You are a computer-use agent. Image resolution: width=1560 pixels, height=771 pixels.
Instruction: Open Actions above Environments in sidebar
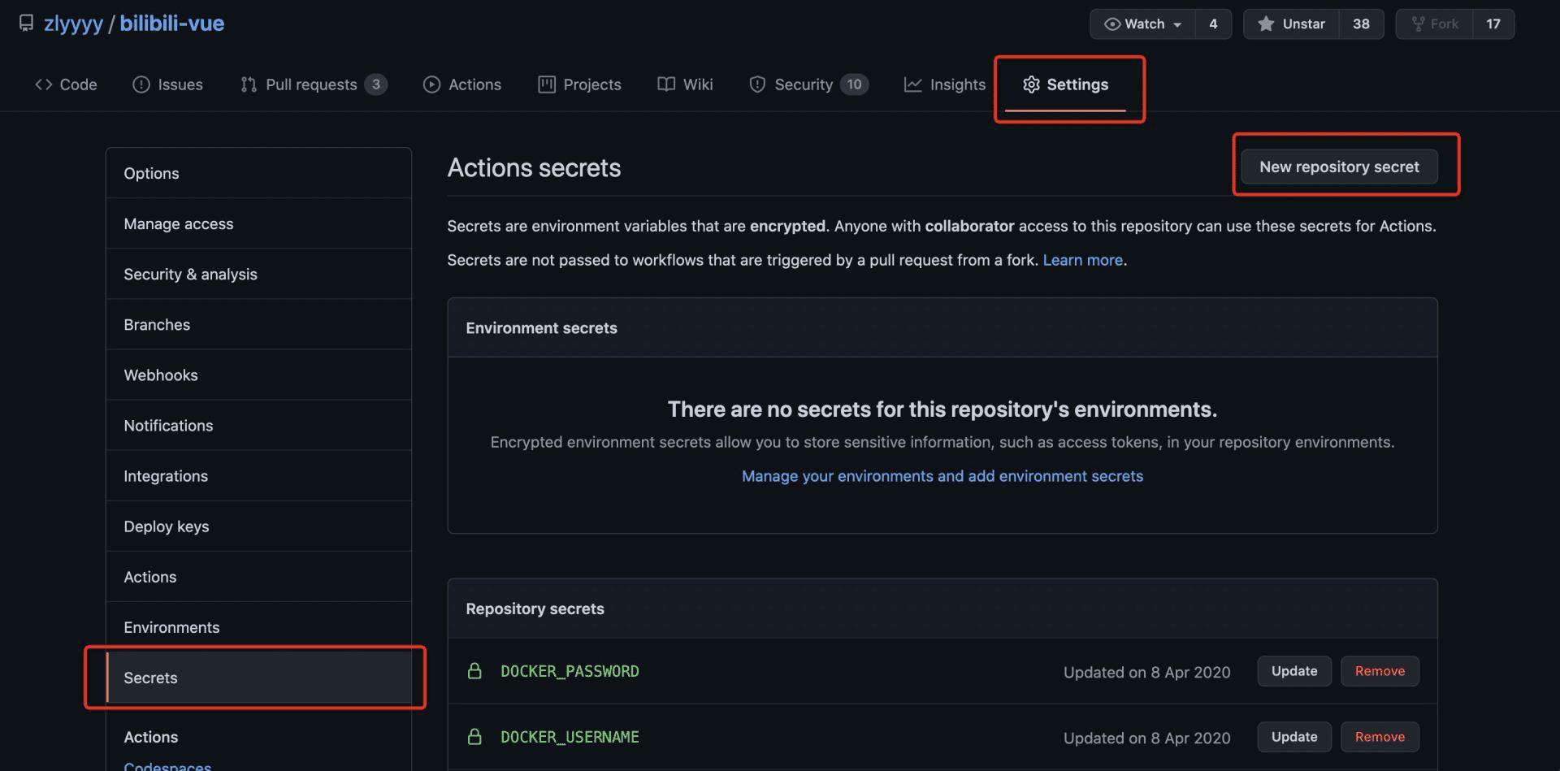tap(258, 576)
